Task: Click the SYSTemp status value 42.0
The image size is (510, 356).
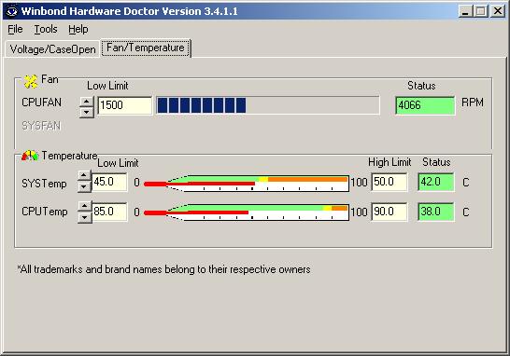Action: [x=436, y=182]
